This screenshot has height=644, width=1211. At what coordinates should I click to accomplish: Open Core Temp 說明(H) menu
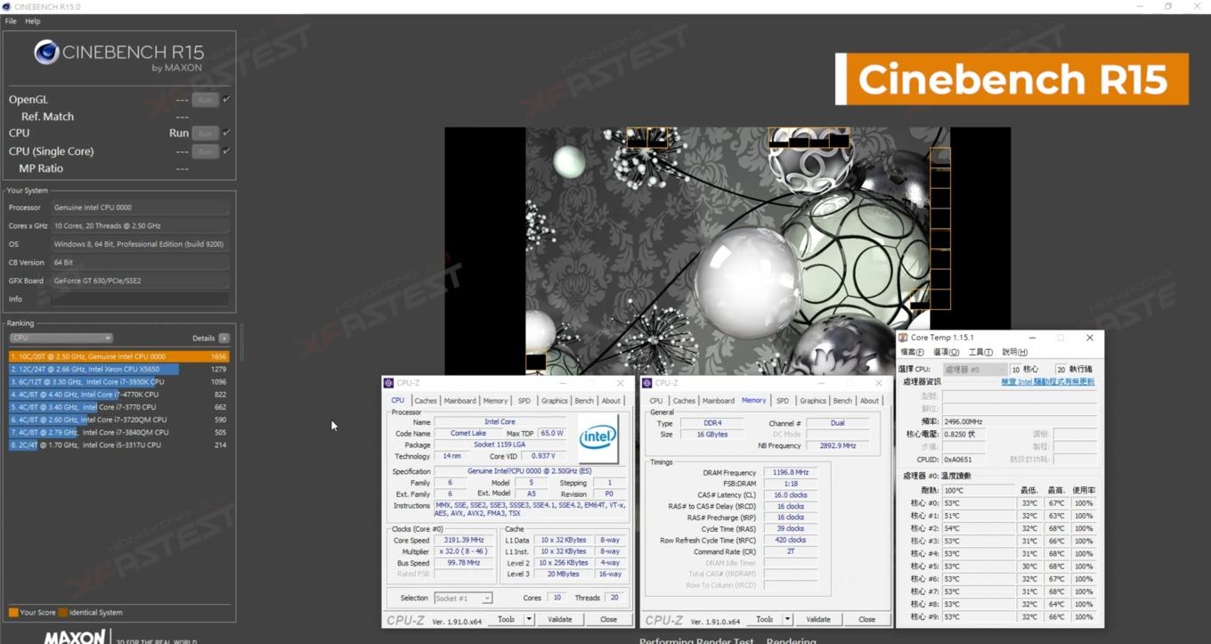[1014, 352]
